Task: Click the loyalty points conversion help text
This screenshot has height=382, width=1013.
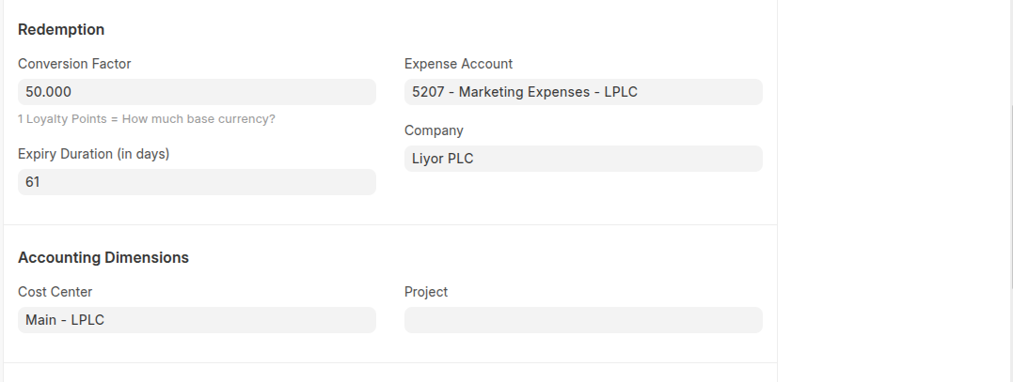Action: 147,119
